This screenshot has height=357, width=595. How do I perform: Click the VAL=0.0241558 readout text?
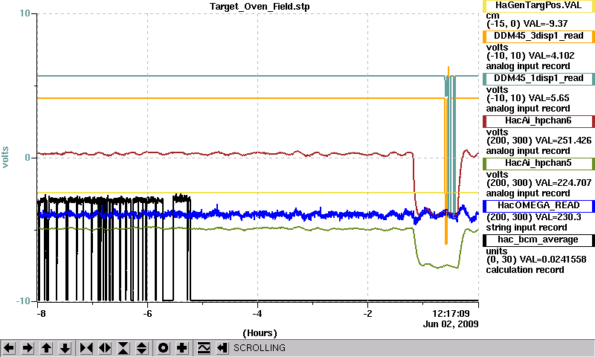[x=553, y=260]
